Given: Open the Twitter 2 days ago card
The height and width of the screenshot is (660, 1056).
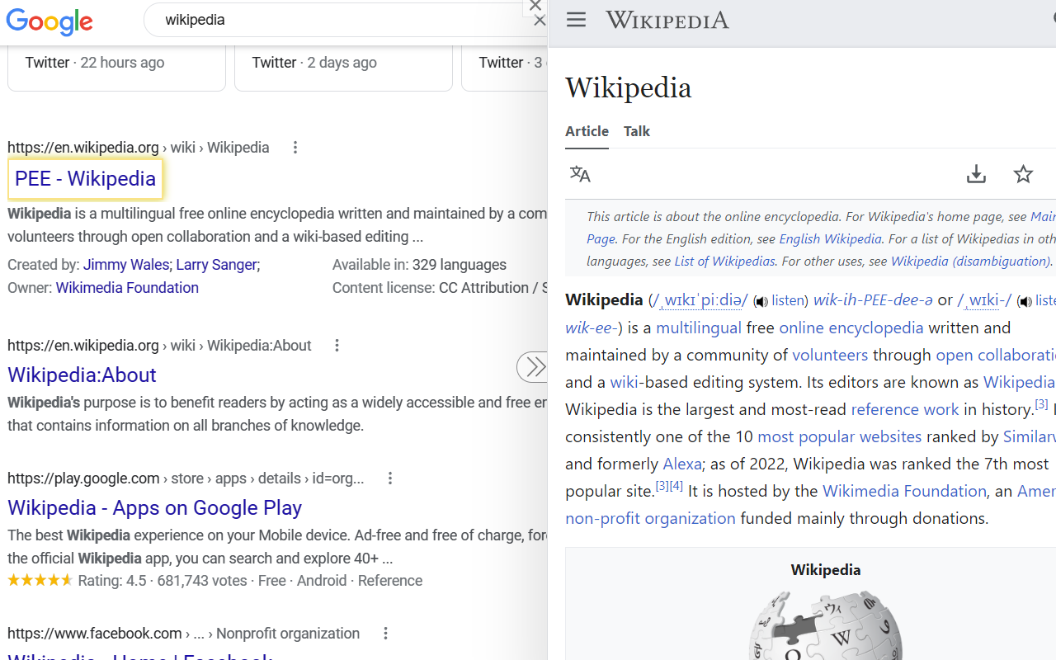Looking at the screenshot, I should coord(343,68).
